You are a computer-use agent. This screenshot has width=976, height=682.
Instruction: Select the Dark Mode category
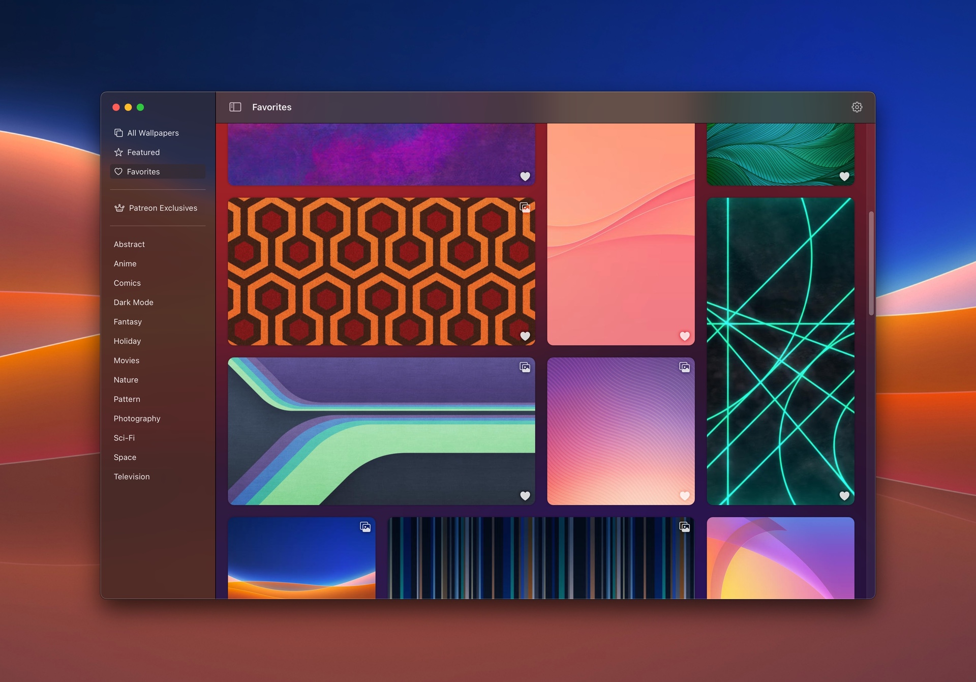[x=133, y=302]
